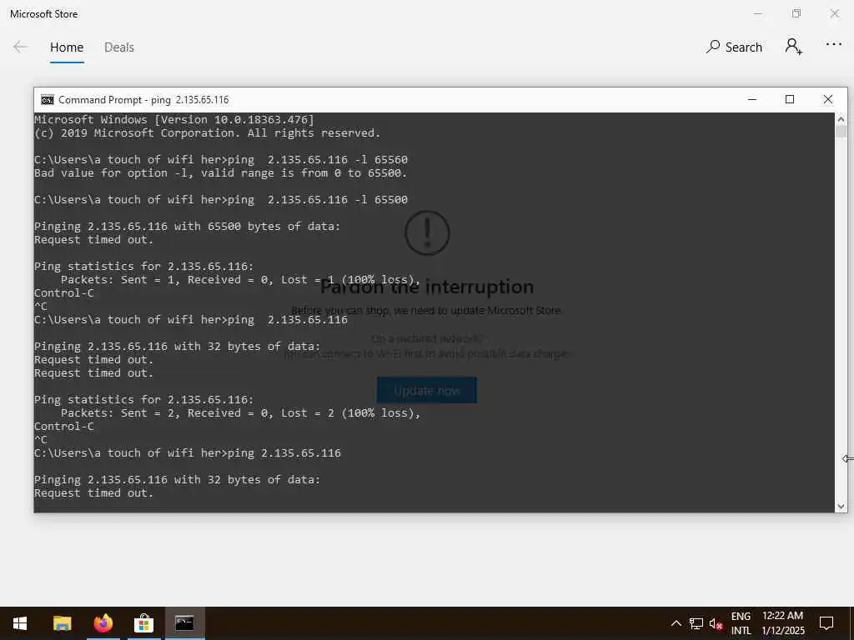Click the command line 'ping 2.135.65.116 -l 65500'
854x640 pixels.
(x=318, y=200)
